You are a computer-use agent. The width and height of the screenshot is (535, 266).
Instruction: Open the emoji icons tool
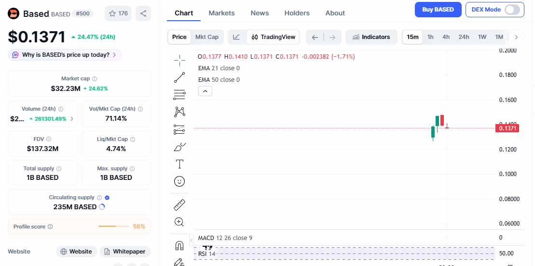(x=179, y=181)
